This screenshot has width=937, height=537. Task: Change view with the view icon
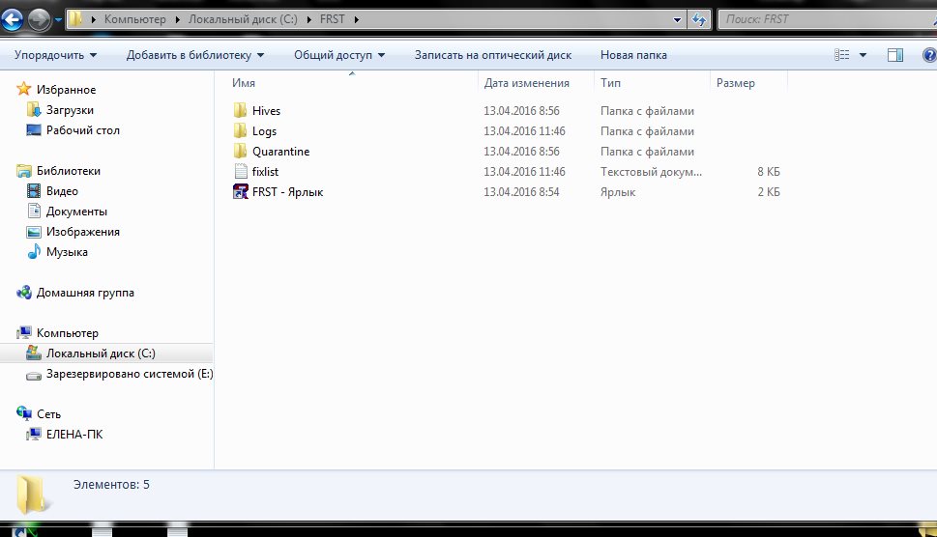tap(842, 55)
